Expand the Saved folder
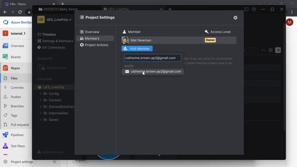The width and height of the screenshot is (297, 167). point(40,120)
